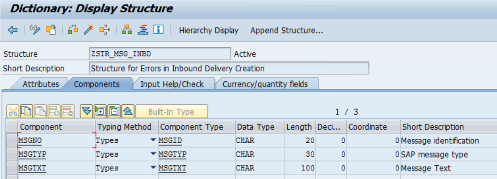Image resolution: width=497 pixels, height=179 pixels.
Task: Open the Currency/quantity fields tab
Action: click(x=265, y=84)
